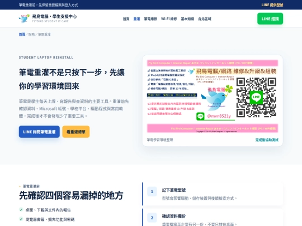Screen dimensions: 302x226
Task: Click check icon beside 瀏覽器書籤、擴充功能與密碼
Action: point(21,219)
